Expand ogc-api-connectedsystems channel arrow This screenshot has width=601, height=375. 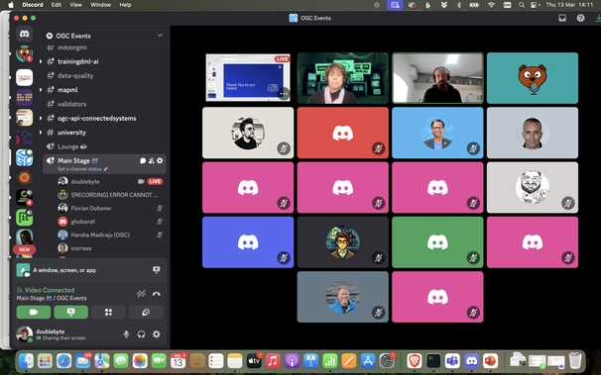pos(41,118)
